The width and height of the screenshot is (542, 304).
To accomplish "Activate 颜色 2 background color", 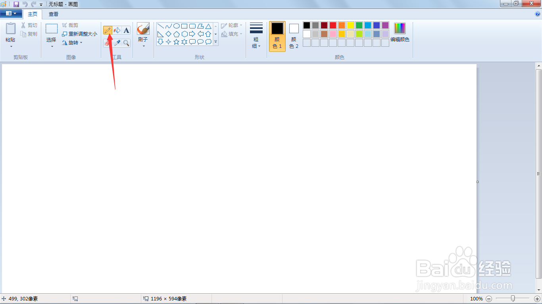I will pos(294,36).
